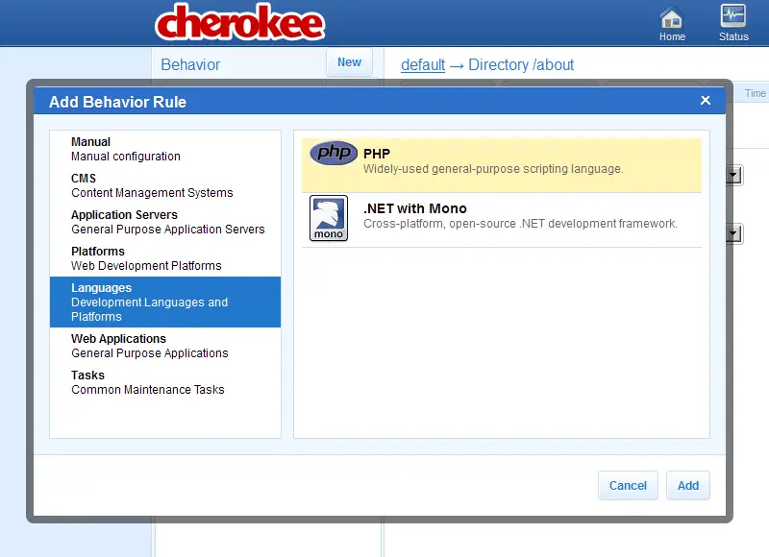The image size is (769, 557).
Task: Confirm with the Add button
Action: [x=688, y=486]
